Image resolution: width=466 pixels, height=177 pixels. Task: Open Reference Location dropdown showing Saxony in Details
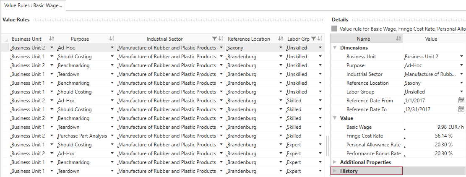pos(462,83)
